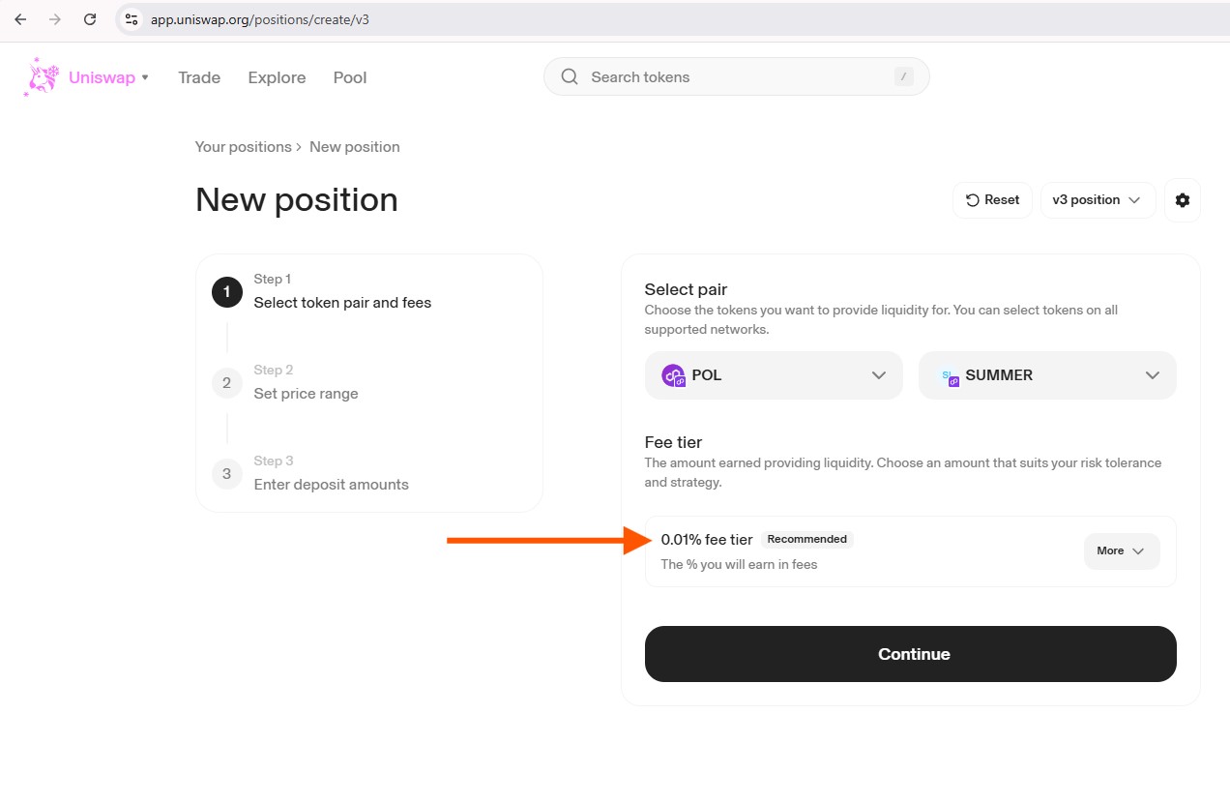Open the Uniswap logo dropdown caret

(145, 77)
